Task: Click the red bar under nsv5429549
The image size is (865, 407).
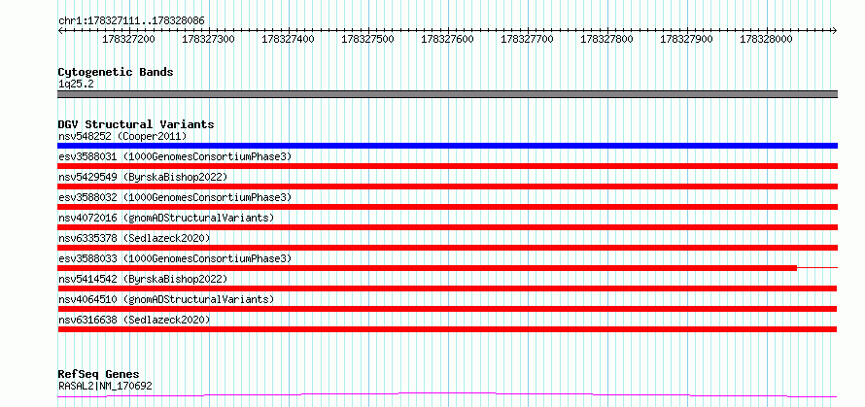Action: (x=448, y=187)
